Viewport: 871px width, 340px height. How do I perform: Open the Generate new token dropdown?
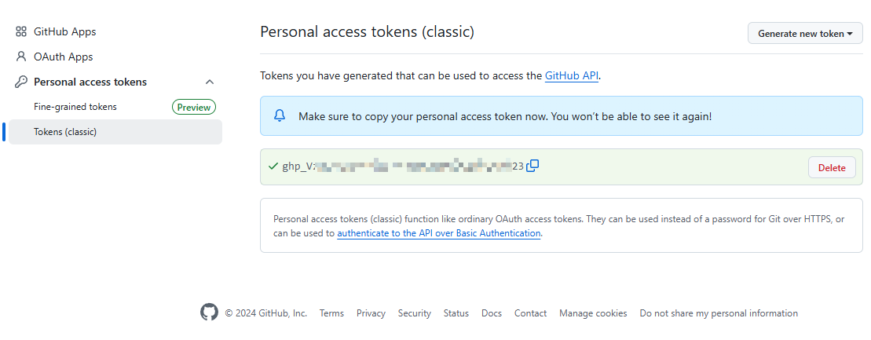(805, 34)
